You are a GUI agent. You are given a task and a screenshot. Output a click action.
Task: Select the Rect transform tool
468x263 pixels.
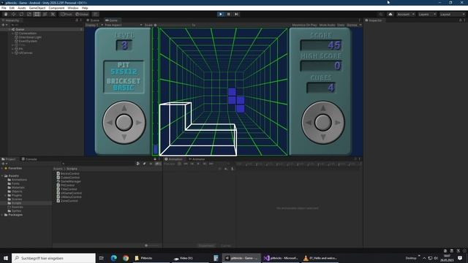click(x=37, y=14)
